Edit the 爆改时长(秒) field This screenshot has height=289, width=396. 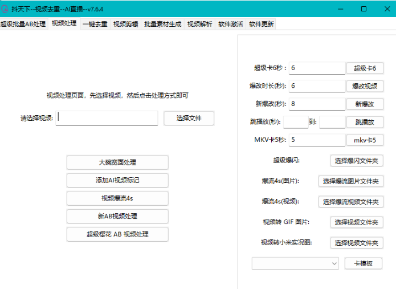tap(317, 86)
